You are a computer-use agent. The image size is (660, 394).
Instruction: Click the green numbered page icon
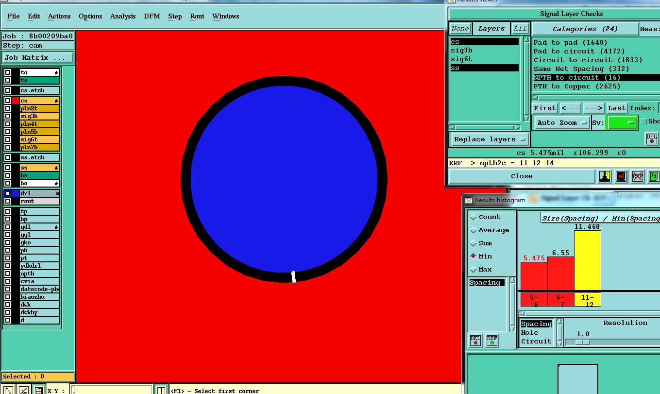pyautogui.click(x=654, y=176)
